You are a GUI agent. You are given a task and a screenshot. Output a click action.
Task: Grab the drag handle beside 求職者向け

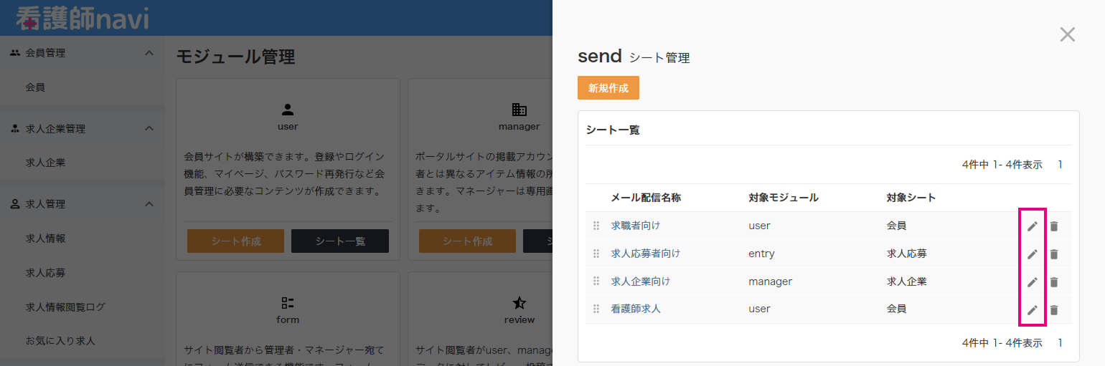pyautogui.click(x=596, y=226)
